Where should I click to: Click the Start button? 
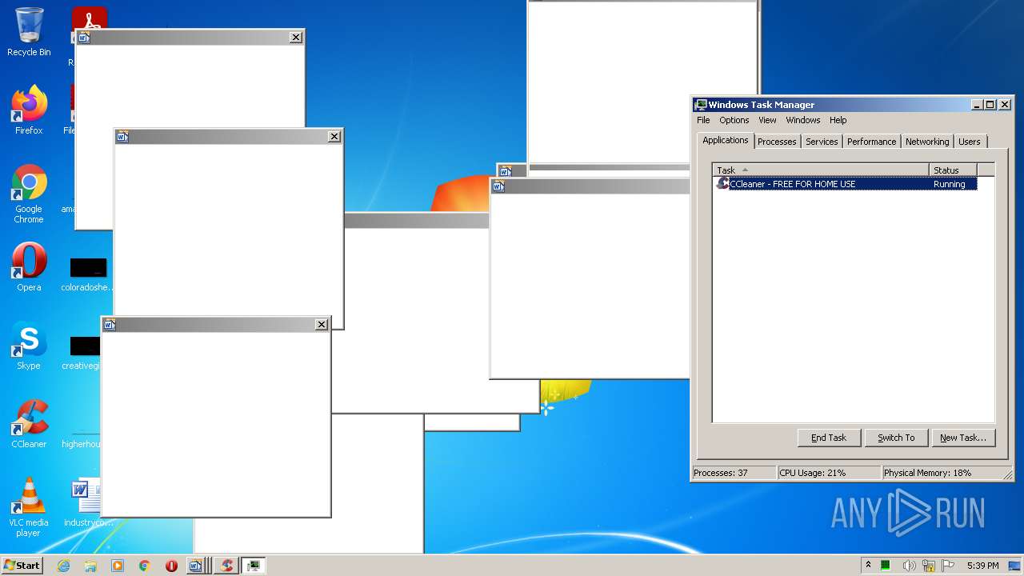[22, 566]
